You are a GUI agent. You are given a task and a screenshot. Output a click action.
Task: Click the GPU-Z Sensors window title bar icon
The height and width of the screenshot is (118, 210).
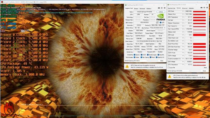[168, 5]
